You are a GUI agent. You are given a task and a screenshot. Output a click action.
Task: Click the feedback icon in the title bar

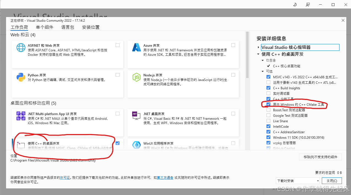coord(308,4)
